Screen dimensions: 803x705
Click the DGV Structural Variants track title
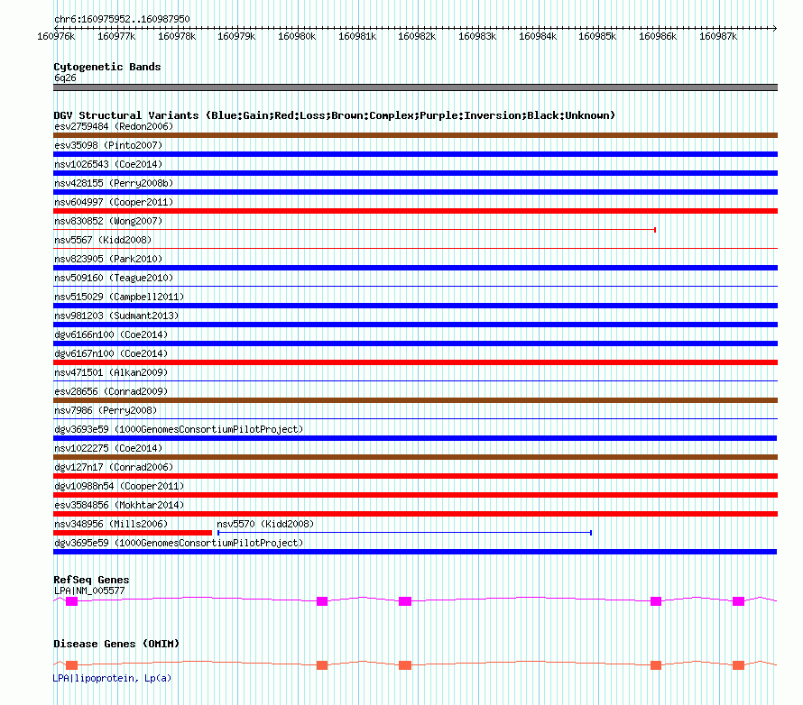(335, 115)
